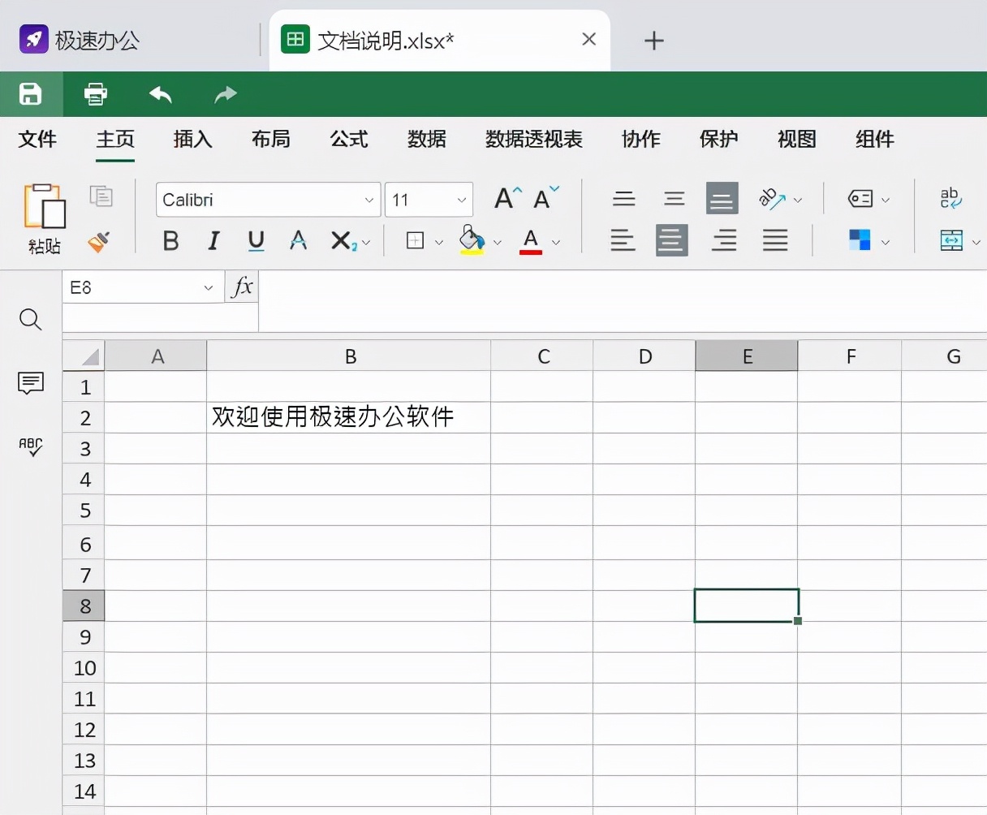
Task: Toggle middle vertical alignment
Action: click(x=674, y=198)
